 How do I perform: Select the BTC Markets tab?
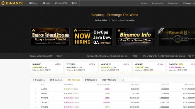(74, 80)
